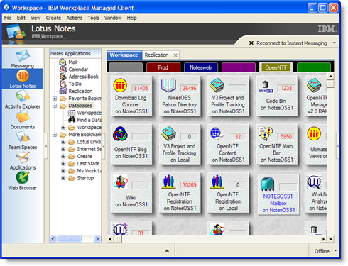Open the View menu
This screenshot has width=348, height=266.
coord(36,18)
